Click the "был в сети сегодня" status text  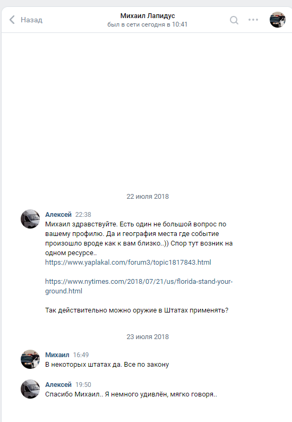pos(148,24)
